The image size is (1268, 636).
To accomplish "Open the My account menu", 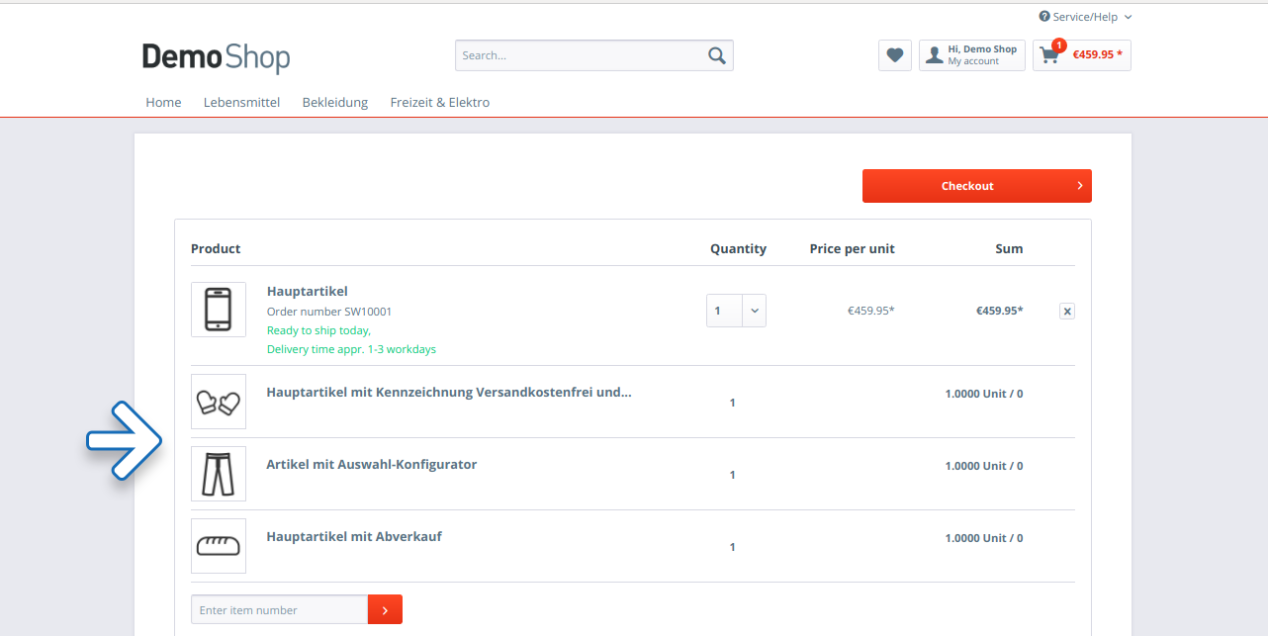I will (x=972, y=55).
